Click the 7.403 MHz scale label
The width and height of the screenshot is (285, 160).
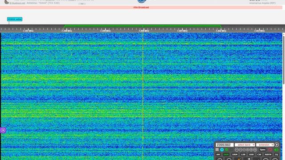click(x=260, y=31)
